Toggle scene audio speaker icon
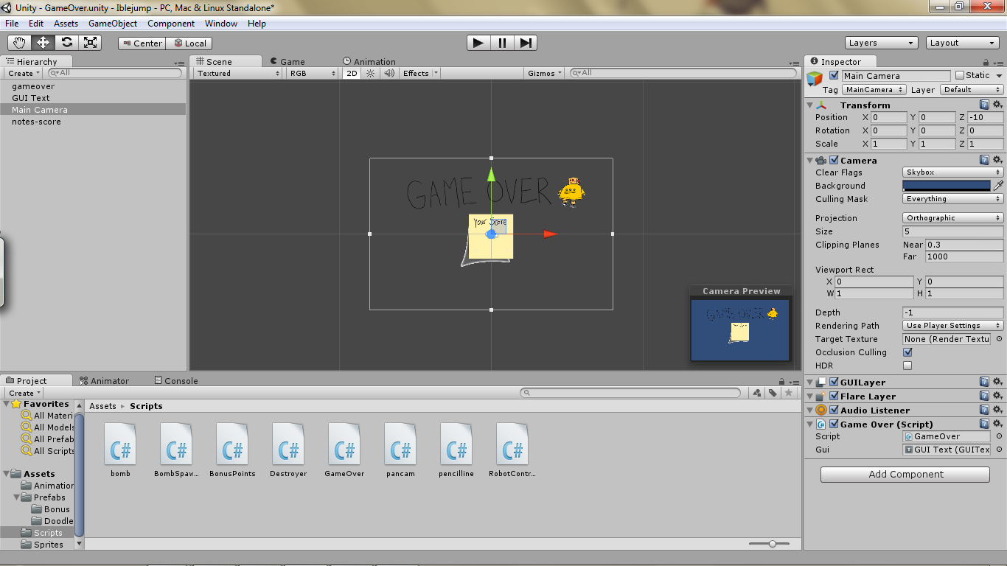Screen dimensions: 1007x566 pyautogui.click(x=389, y=73)
